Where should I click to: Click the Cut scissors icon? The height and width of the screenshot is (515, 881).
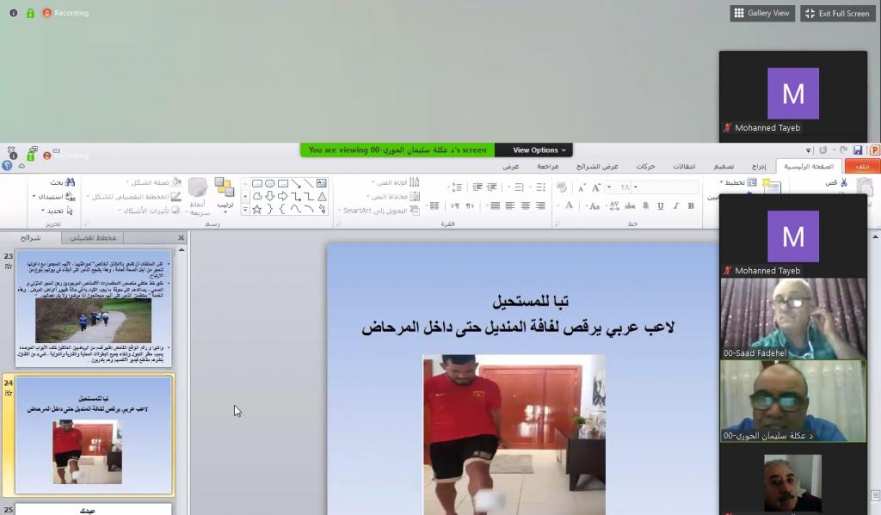[x=843, y=183]
